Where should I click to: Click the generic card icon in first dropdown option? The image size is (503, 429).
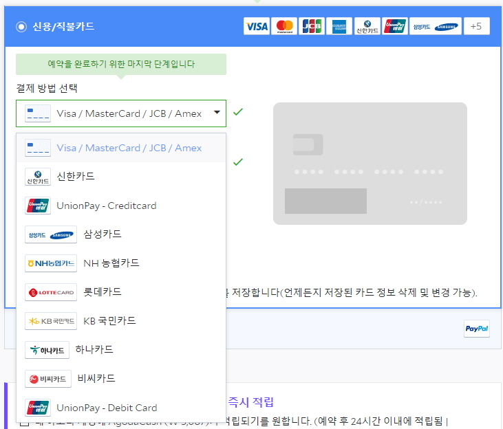click(x=38, y=148)
